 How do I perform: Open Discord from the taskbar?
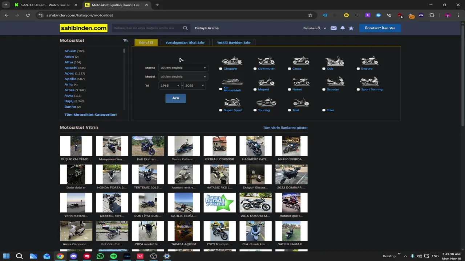coord(73,256)
